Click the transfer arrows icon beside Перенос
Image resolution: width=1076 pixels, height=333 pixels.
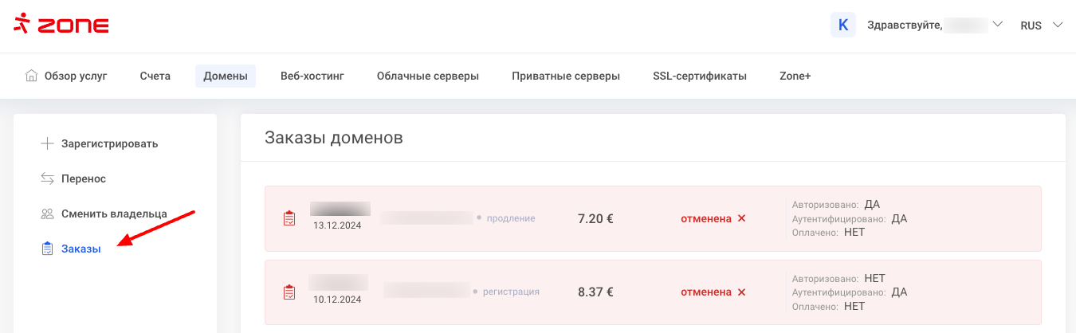pyautogui.click(x=47, y=179)
